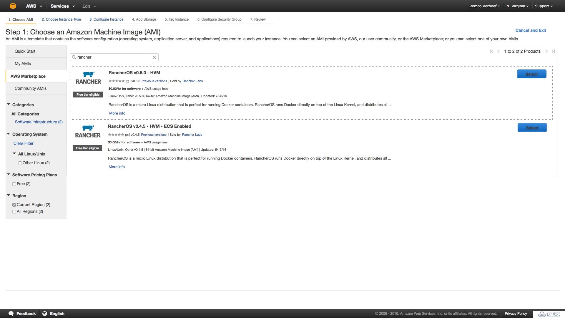Go to last page of products

(x=553, y=51)
